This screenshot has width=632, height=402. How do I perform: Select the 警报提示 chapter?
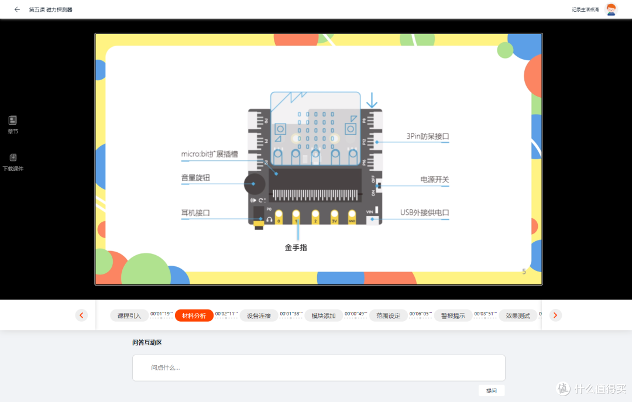point(453,316)
